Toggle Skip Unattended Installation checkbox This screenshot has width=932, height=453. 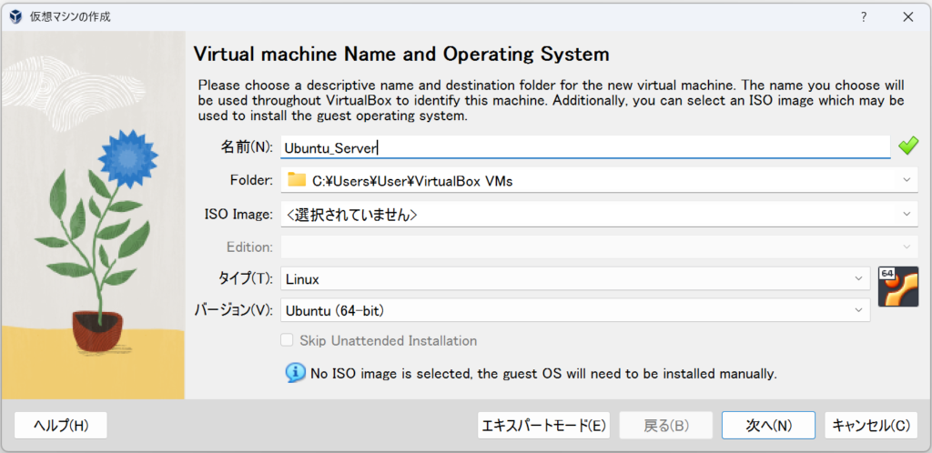click(287, 341)
